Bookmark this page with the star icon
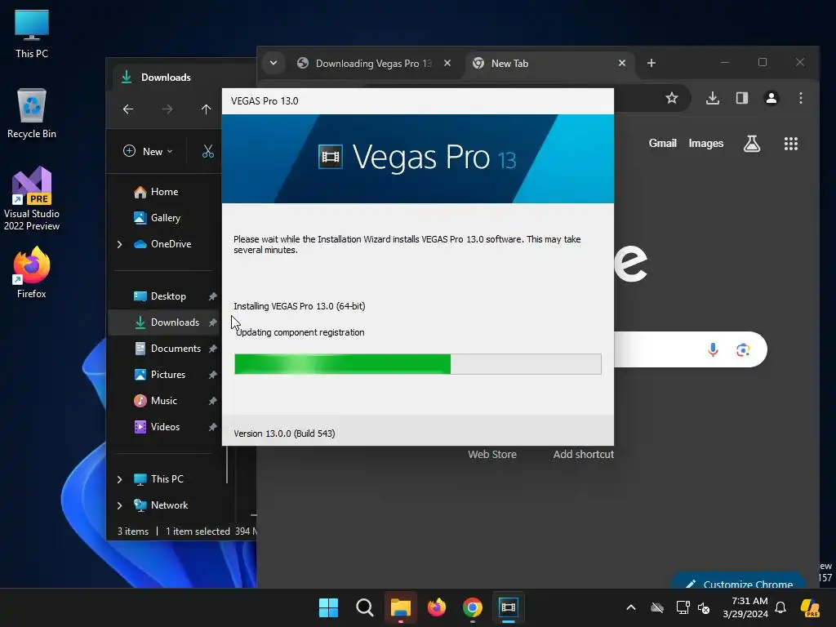 (x=672, y=98)
